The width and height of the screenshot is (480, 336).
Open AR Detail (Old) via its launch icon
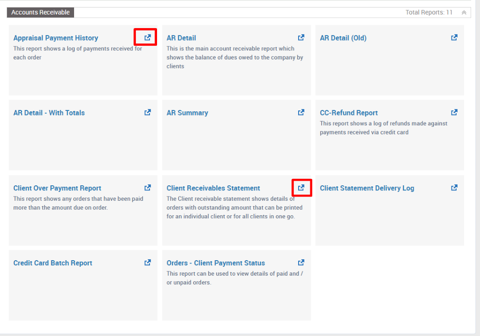click(454, 37)
